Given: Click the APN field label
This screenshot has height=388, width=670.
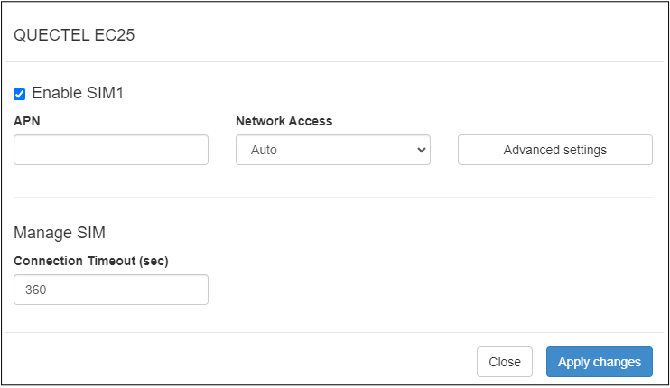Looking at the screenshot, I should click(27, 121).
